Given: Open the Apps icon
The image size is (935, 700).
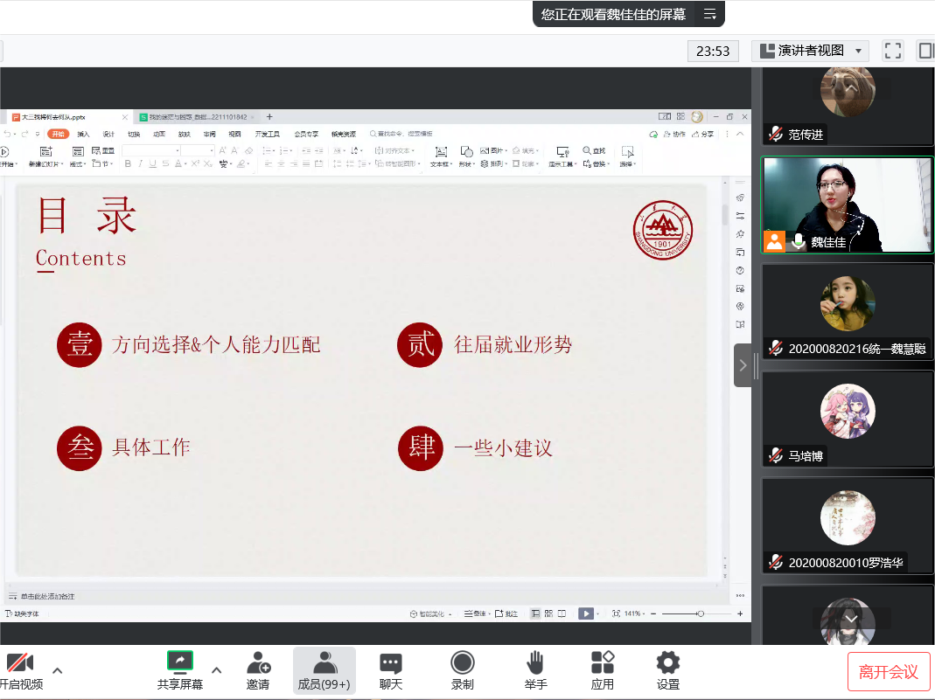Looking at the screenshot, I should [603, 670].
